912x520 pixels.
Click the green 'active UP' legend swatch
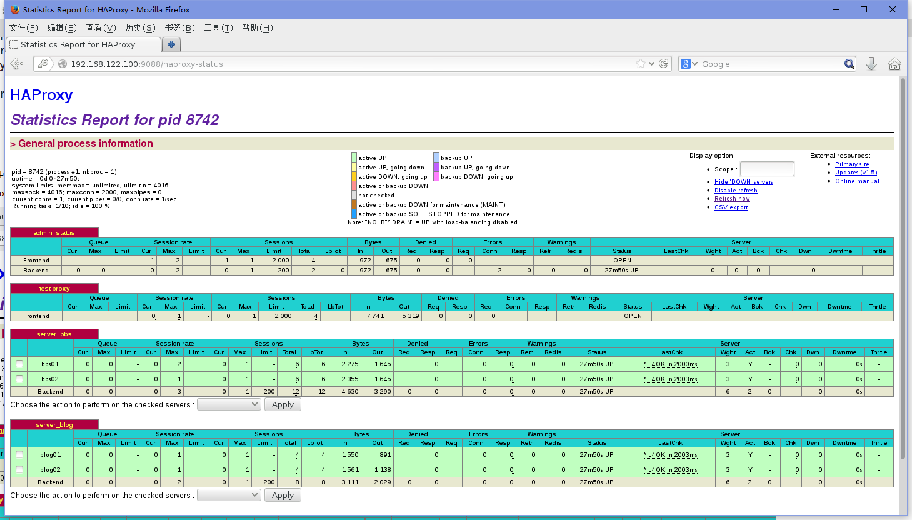click(x=354, y=157)
